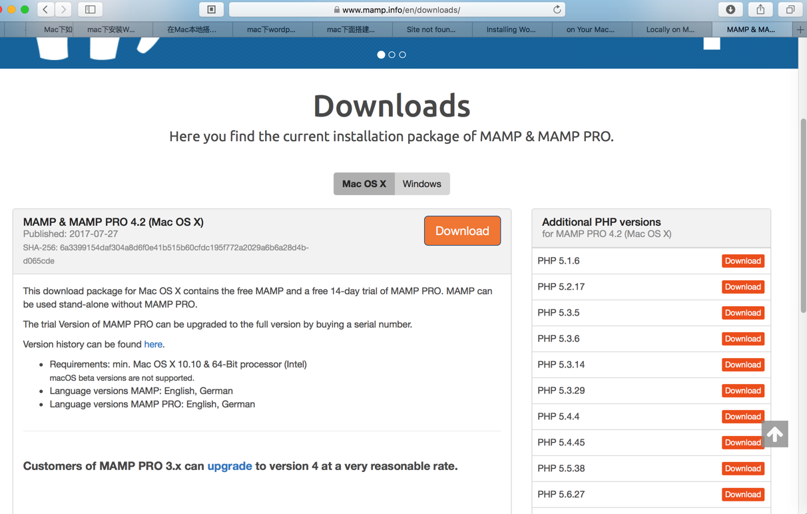Switch to the Windows platform tab

pyautogui.click(x=422, y=184)
